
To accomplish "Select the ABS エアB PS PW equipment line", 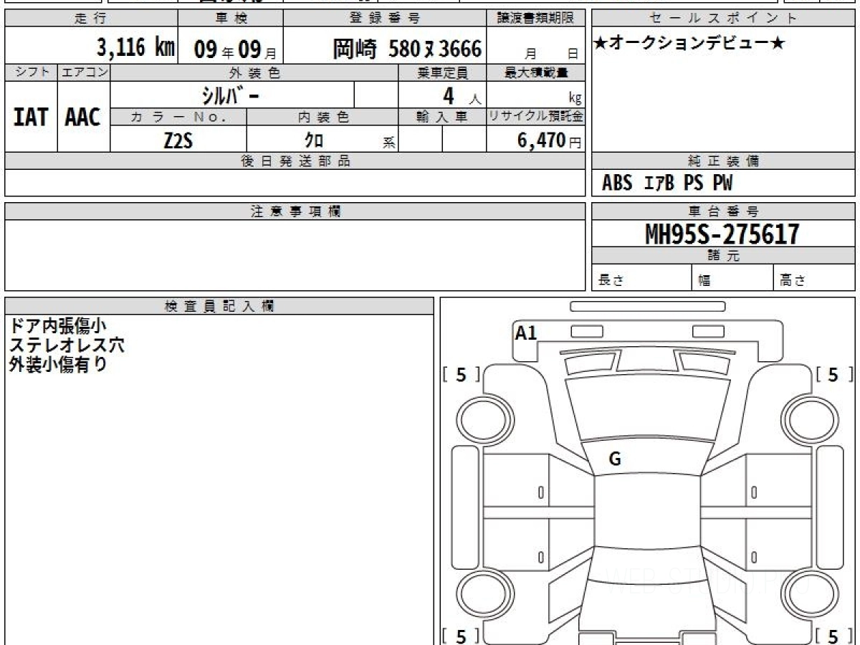I will pos(666,183).
